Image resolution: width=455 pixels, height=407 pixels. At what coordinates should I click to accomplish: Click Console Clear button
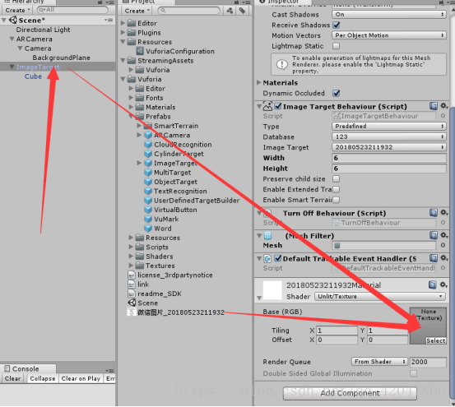click(x=13, y=378)
